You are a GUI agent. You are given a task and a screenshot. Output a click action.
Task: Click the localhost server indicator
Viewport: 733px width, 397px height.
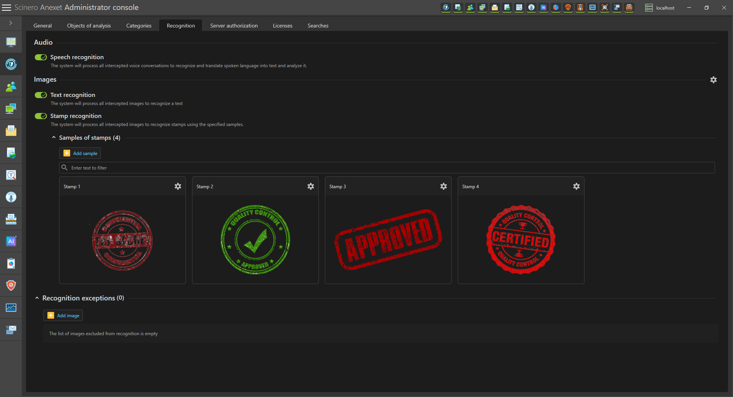click(660, 8)
